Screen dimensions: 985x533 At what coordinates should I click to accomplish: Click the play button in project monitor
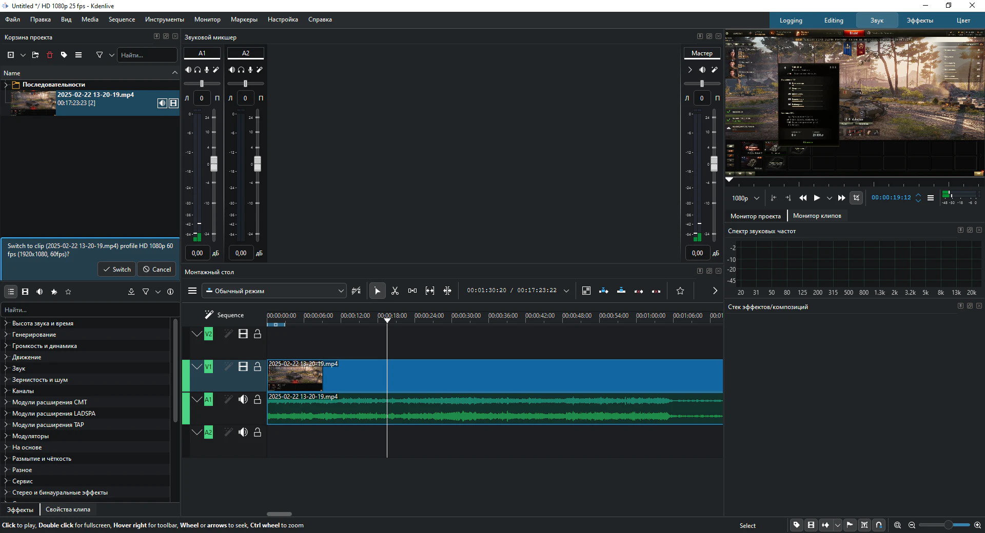817,198
